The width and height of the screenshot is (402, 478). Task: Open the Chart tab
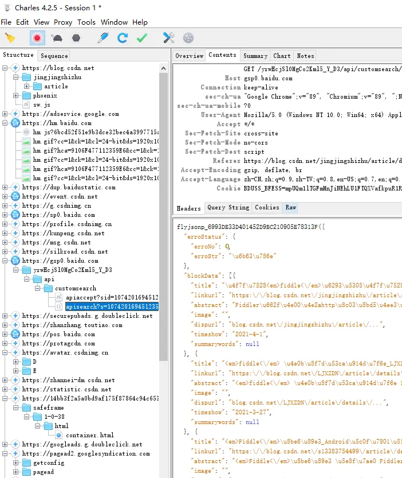pos(282,56)
